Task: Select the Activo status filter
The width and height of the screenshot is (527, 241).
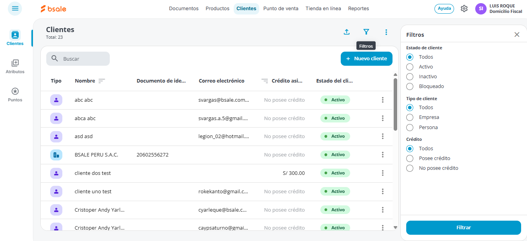Action: 410,67
